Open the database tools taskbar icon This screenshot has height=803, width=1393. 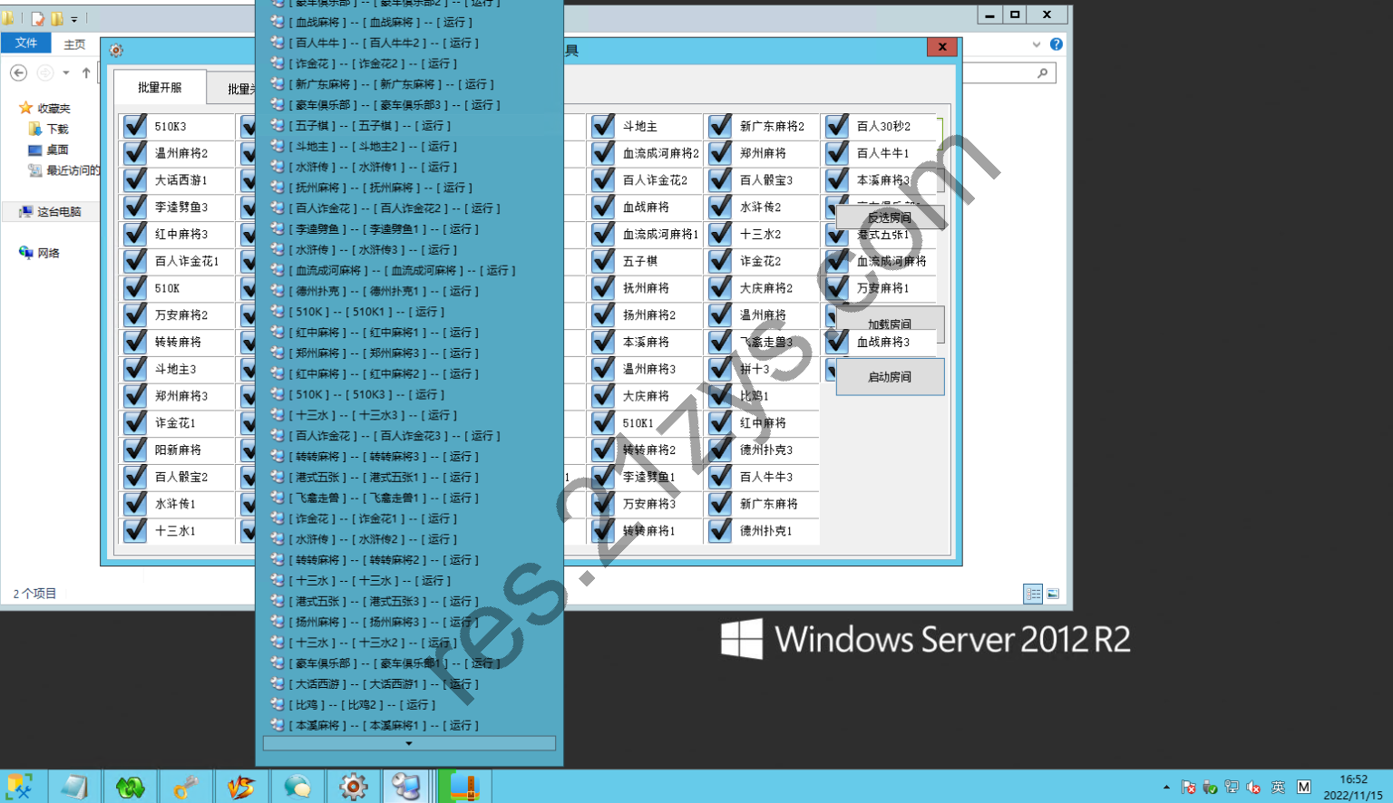pyautogui.click(x=19, y=787)
